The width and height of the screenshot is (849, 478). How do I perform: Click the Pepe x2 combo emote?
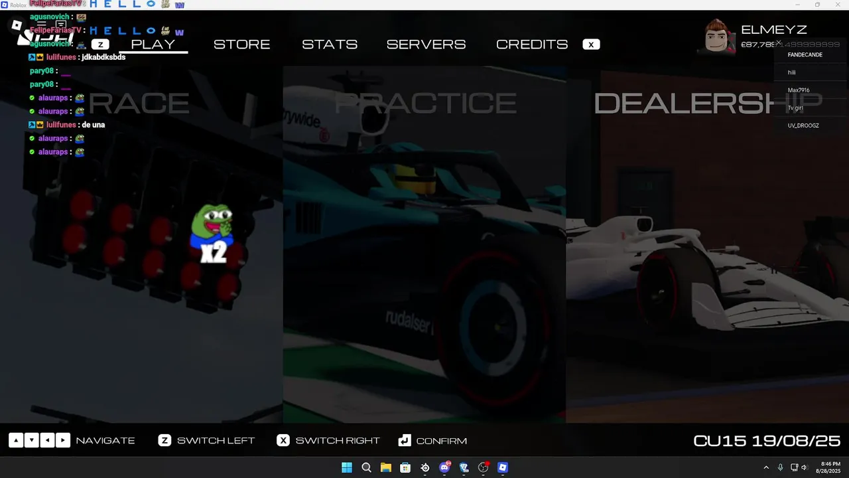coord(212,233)
